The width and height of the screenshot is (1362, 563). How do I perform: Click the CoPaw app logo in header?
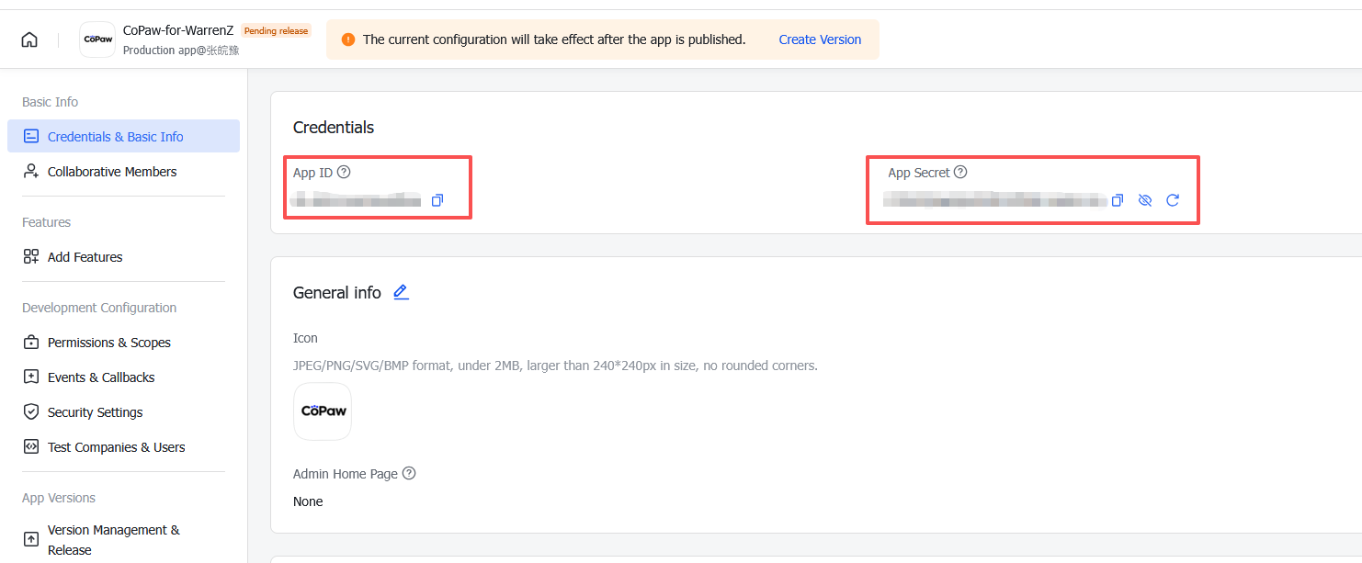click(97, 39)
